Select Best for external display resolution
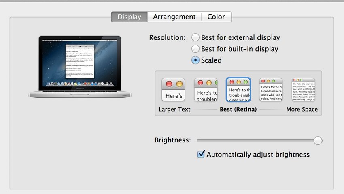The image size is (344, 194). [x=195, y=37]
